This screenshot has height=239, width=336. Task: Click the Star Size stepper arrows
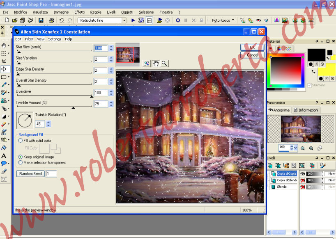[x=111, y=48]
